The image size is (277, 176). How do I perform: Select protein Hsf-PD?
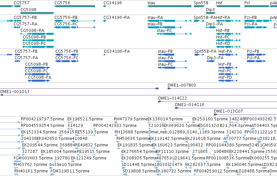[x=225, y=77]
